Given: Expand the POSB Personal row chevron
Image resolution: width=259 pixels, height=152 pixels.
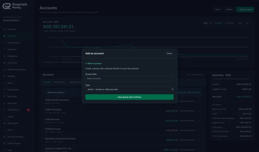Looking at the screenshot, I should pyautogui.click(x=198, y=130).
